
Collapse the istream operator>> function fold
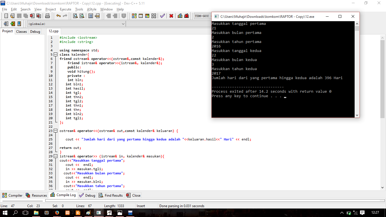click(56, 156)
